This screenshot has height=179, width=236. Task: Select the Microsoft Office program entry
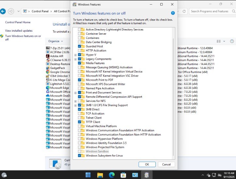[58, 92]
